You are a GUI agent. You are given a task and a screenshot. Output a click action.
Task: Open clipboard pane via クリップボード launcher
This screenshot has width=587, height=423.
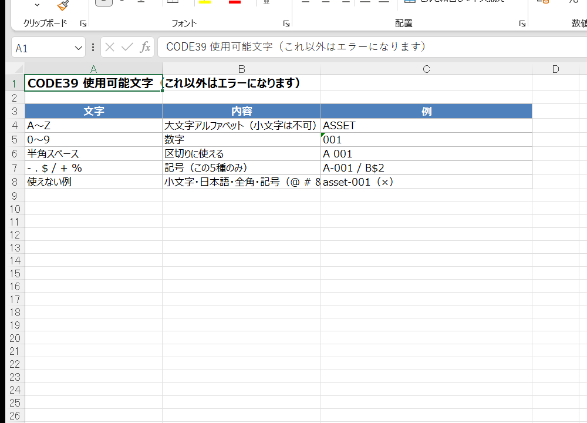(83, 23)
